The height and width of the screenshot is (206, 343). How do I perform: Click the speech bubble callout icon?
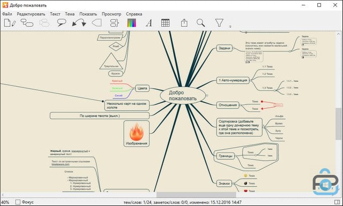click(x=62, y=22)
